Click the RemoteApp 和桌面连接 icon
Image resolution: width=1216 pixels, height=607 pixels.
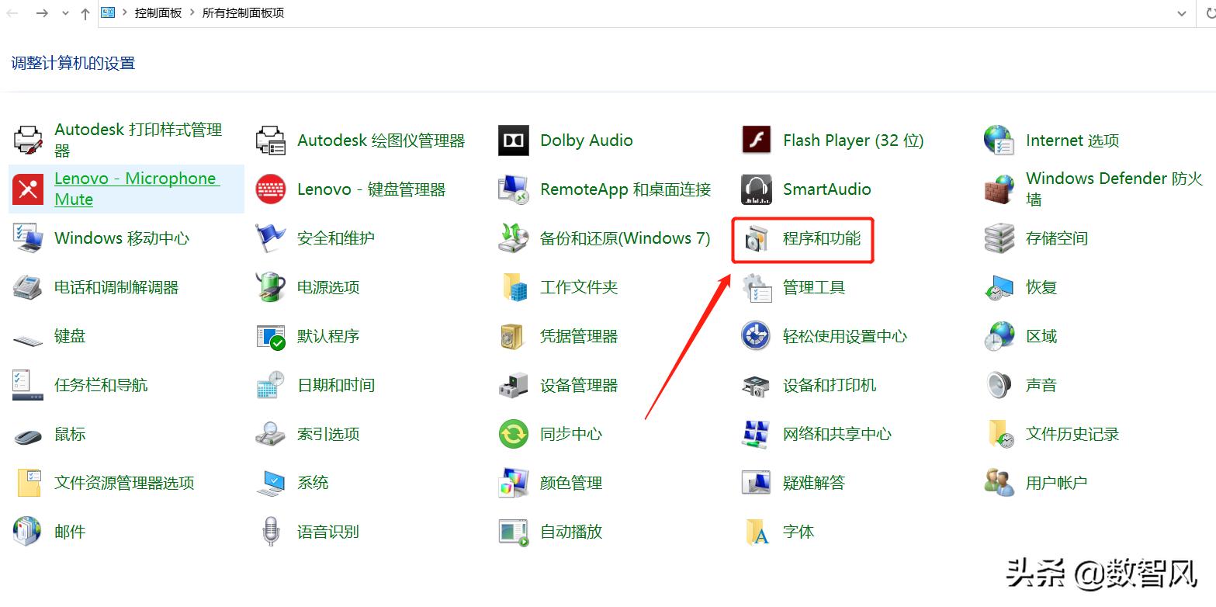(514, 189)
